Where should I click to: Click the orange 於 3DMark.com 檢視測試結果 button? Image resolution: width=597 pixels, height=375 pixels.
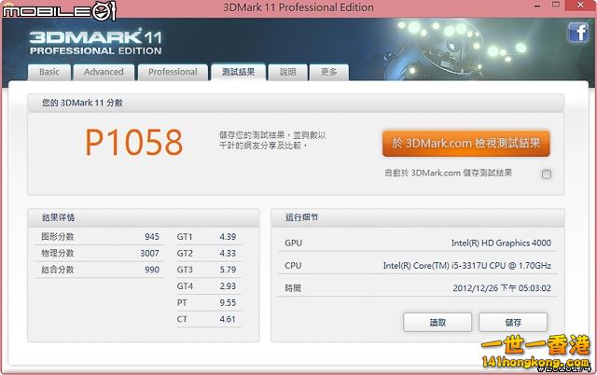465,143
